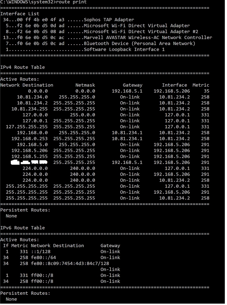
Task: Click the 'Sophos TAP Adapter' entry
Action: [x=109, y=20]
